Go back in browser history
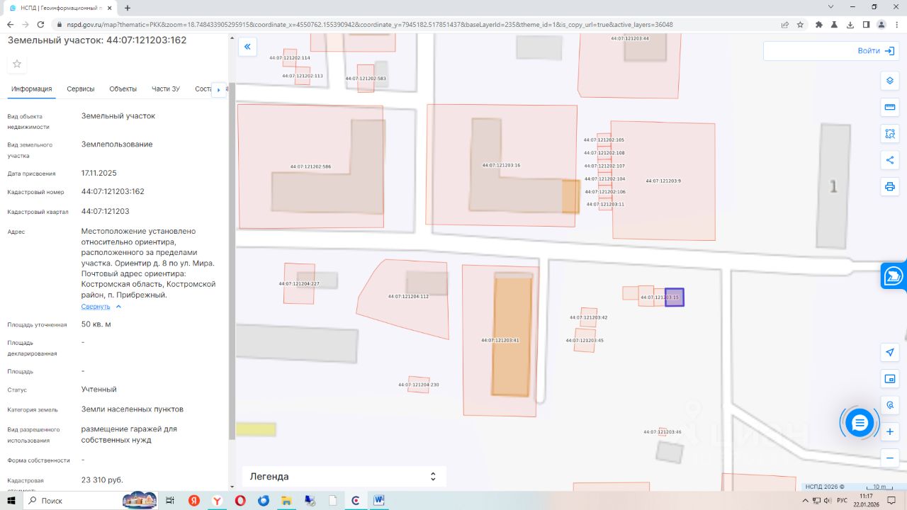This screenshot has height=510, width=907. pyautogui.click(x=11, y=24)
